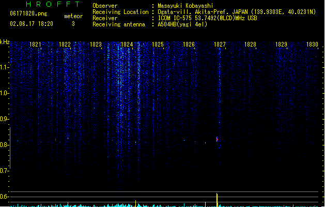Select the filename 06171820.png
325x207 pixels.
pos(28,13)
